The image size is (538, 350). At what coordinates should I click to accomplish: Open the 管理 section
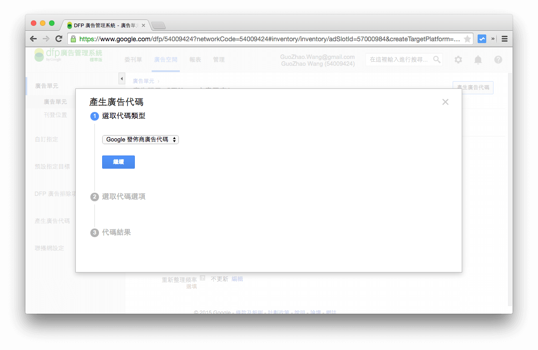pyautogui.click(x=219, y=59)
